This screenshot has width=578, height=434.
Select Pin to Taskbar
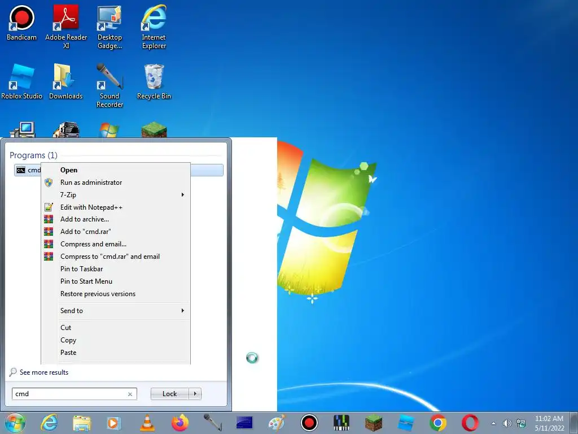point(115,269)
